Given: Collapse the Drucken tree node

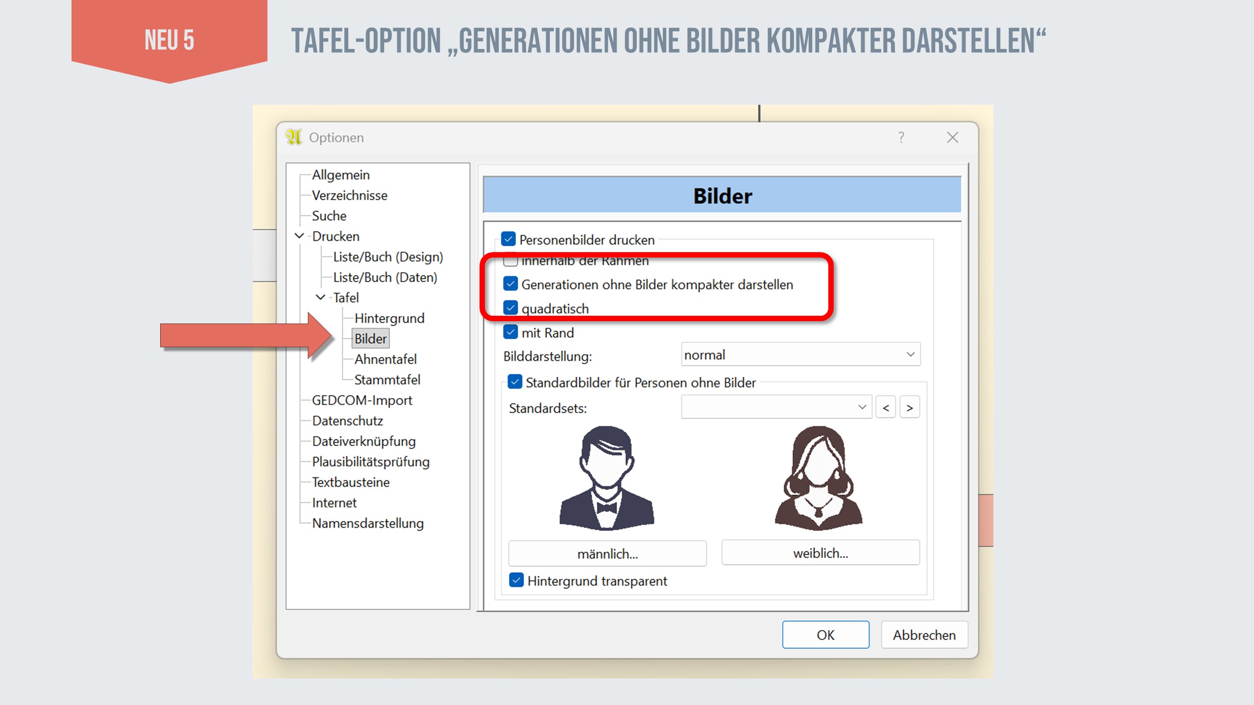Looking at the screenshot, I should point(299,236).
